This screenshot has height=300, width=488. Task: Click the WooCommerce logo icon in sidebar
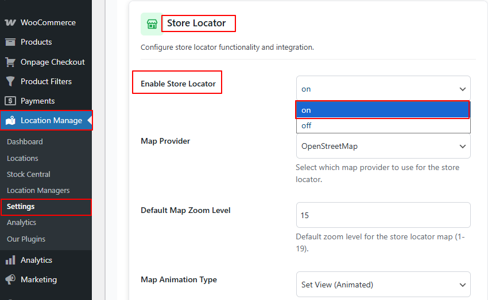click(10, 23)
